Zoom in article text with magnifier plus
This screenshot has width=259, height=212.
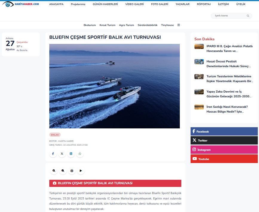click(x=54, y=171)
